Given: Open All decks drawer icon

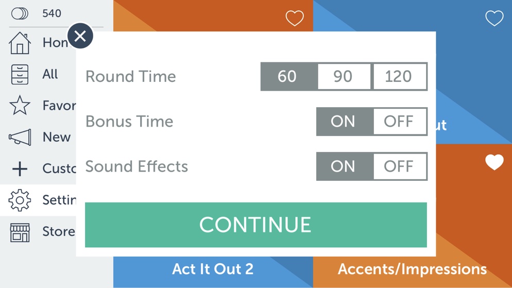Looking at the screenshot, I should click(20, 75).
